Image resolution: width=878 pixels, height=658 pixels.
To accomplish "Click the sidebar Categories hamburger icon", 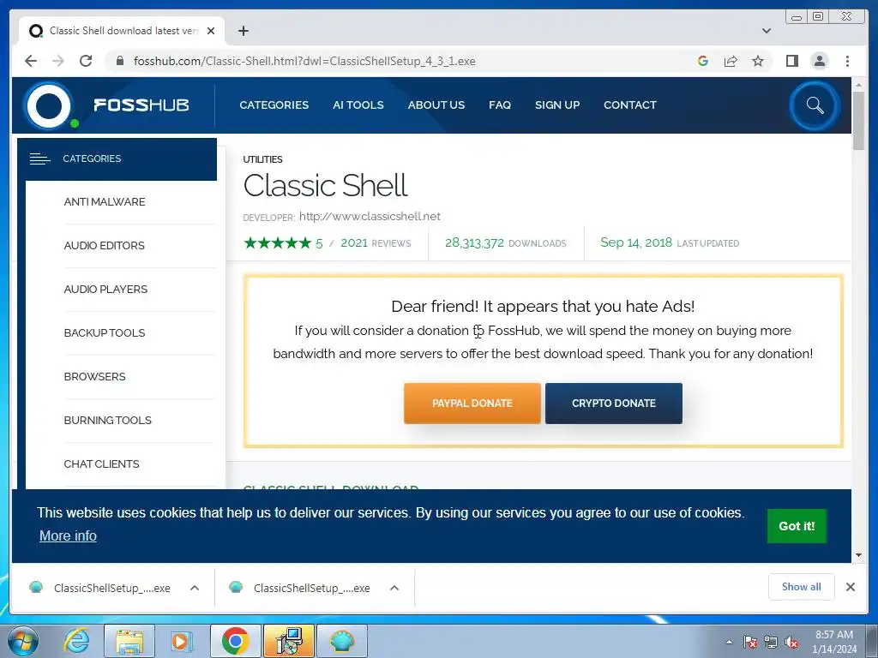I will coord(39,159).
